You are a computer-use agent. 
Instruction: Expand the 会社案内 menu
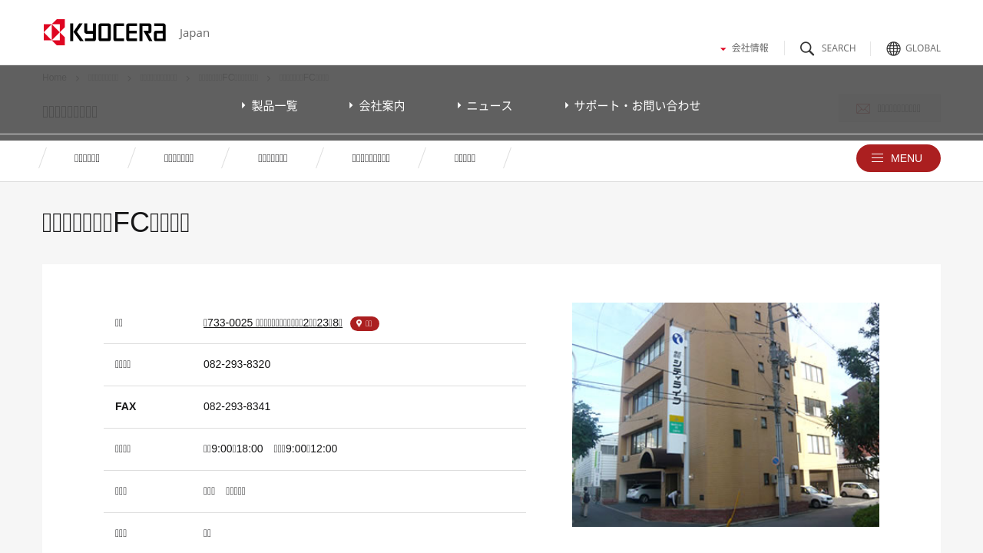(x=377, y=106)
